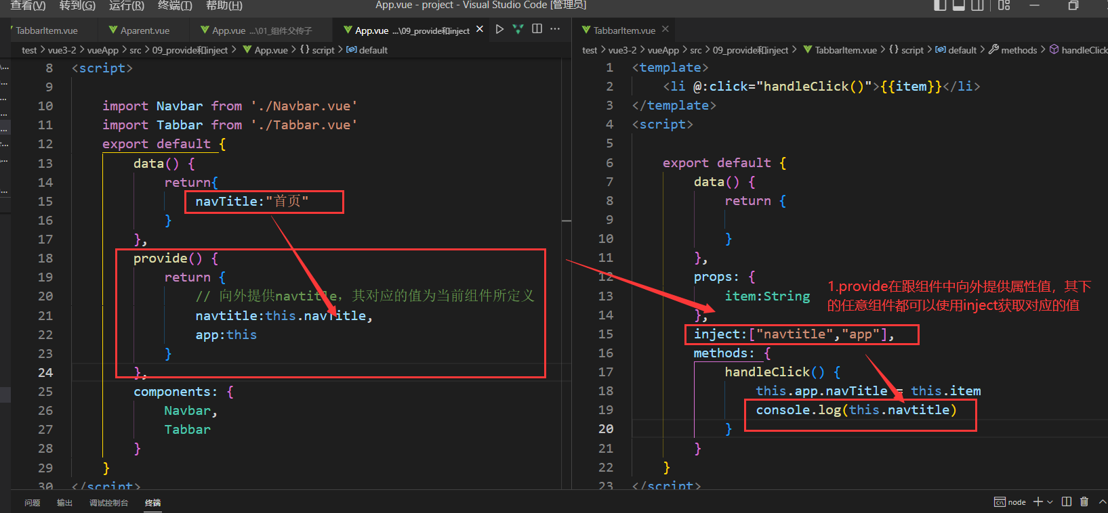
Task: Open the 调试控制台 panel tab
Action: [x=108, y=503]
